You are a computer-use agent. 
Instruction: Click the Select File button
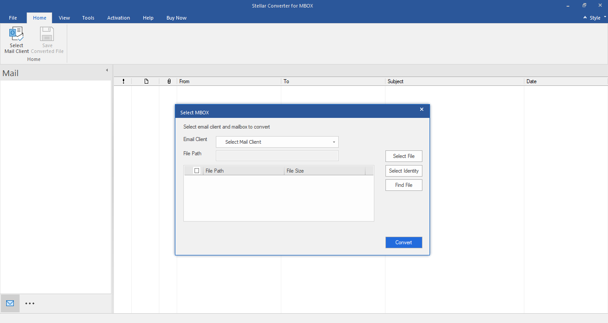point(404,156)
